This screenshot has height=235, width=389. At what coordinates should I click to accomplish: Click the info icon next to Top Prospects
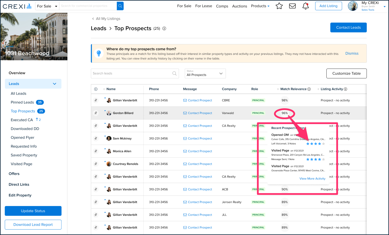point(164,28)
